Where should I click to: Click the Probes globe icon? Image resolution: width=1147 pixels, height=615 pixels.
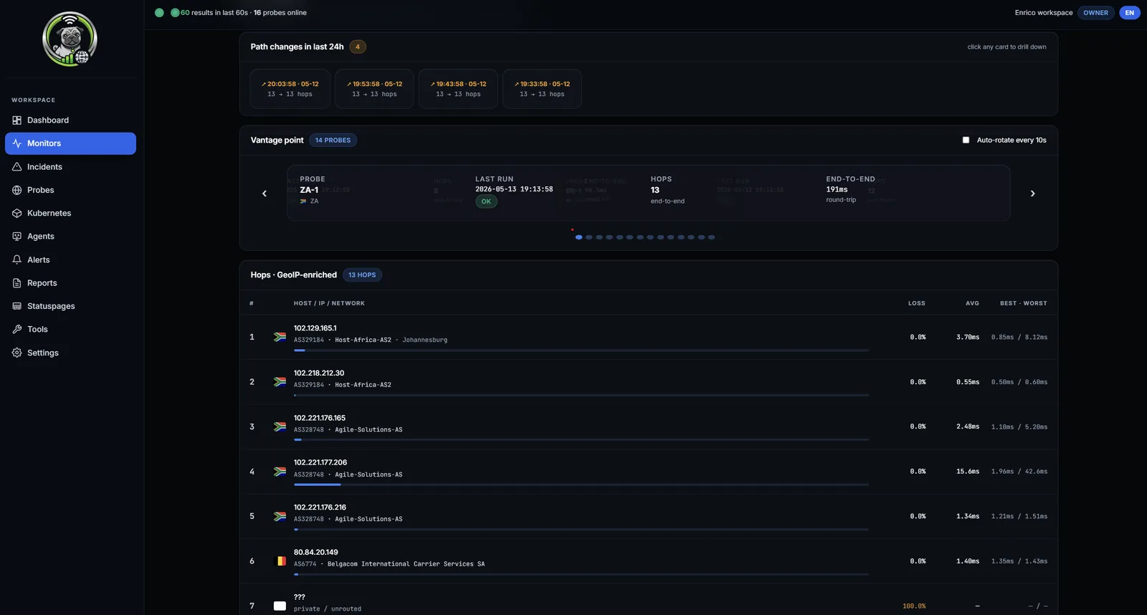coord(16,190)
